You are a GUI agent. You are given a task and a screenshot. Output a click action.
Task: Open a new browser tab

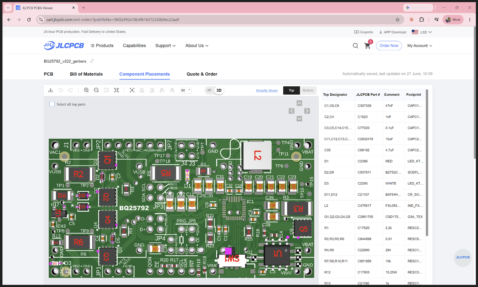(83, 8)
